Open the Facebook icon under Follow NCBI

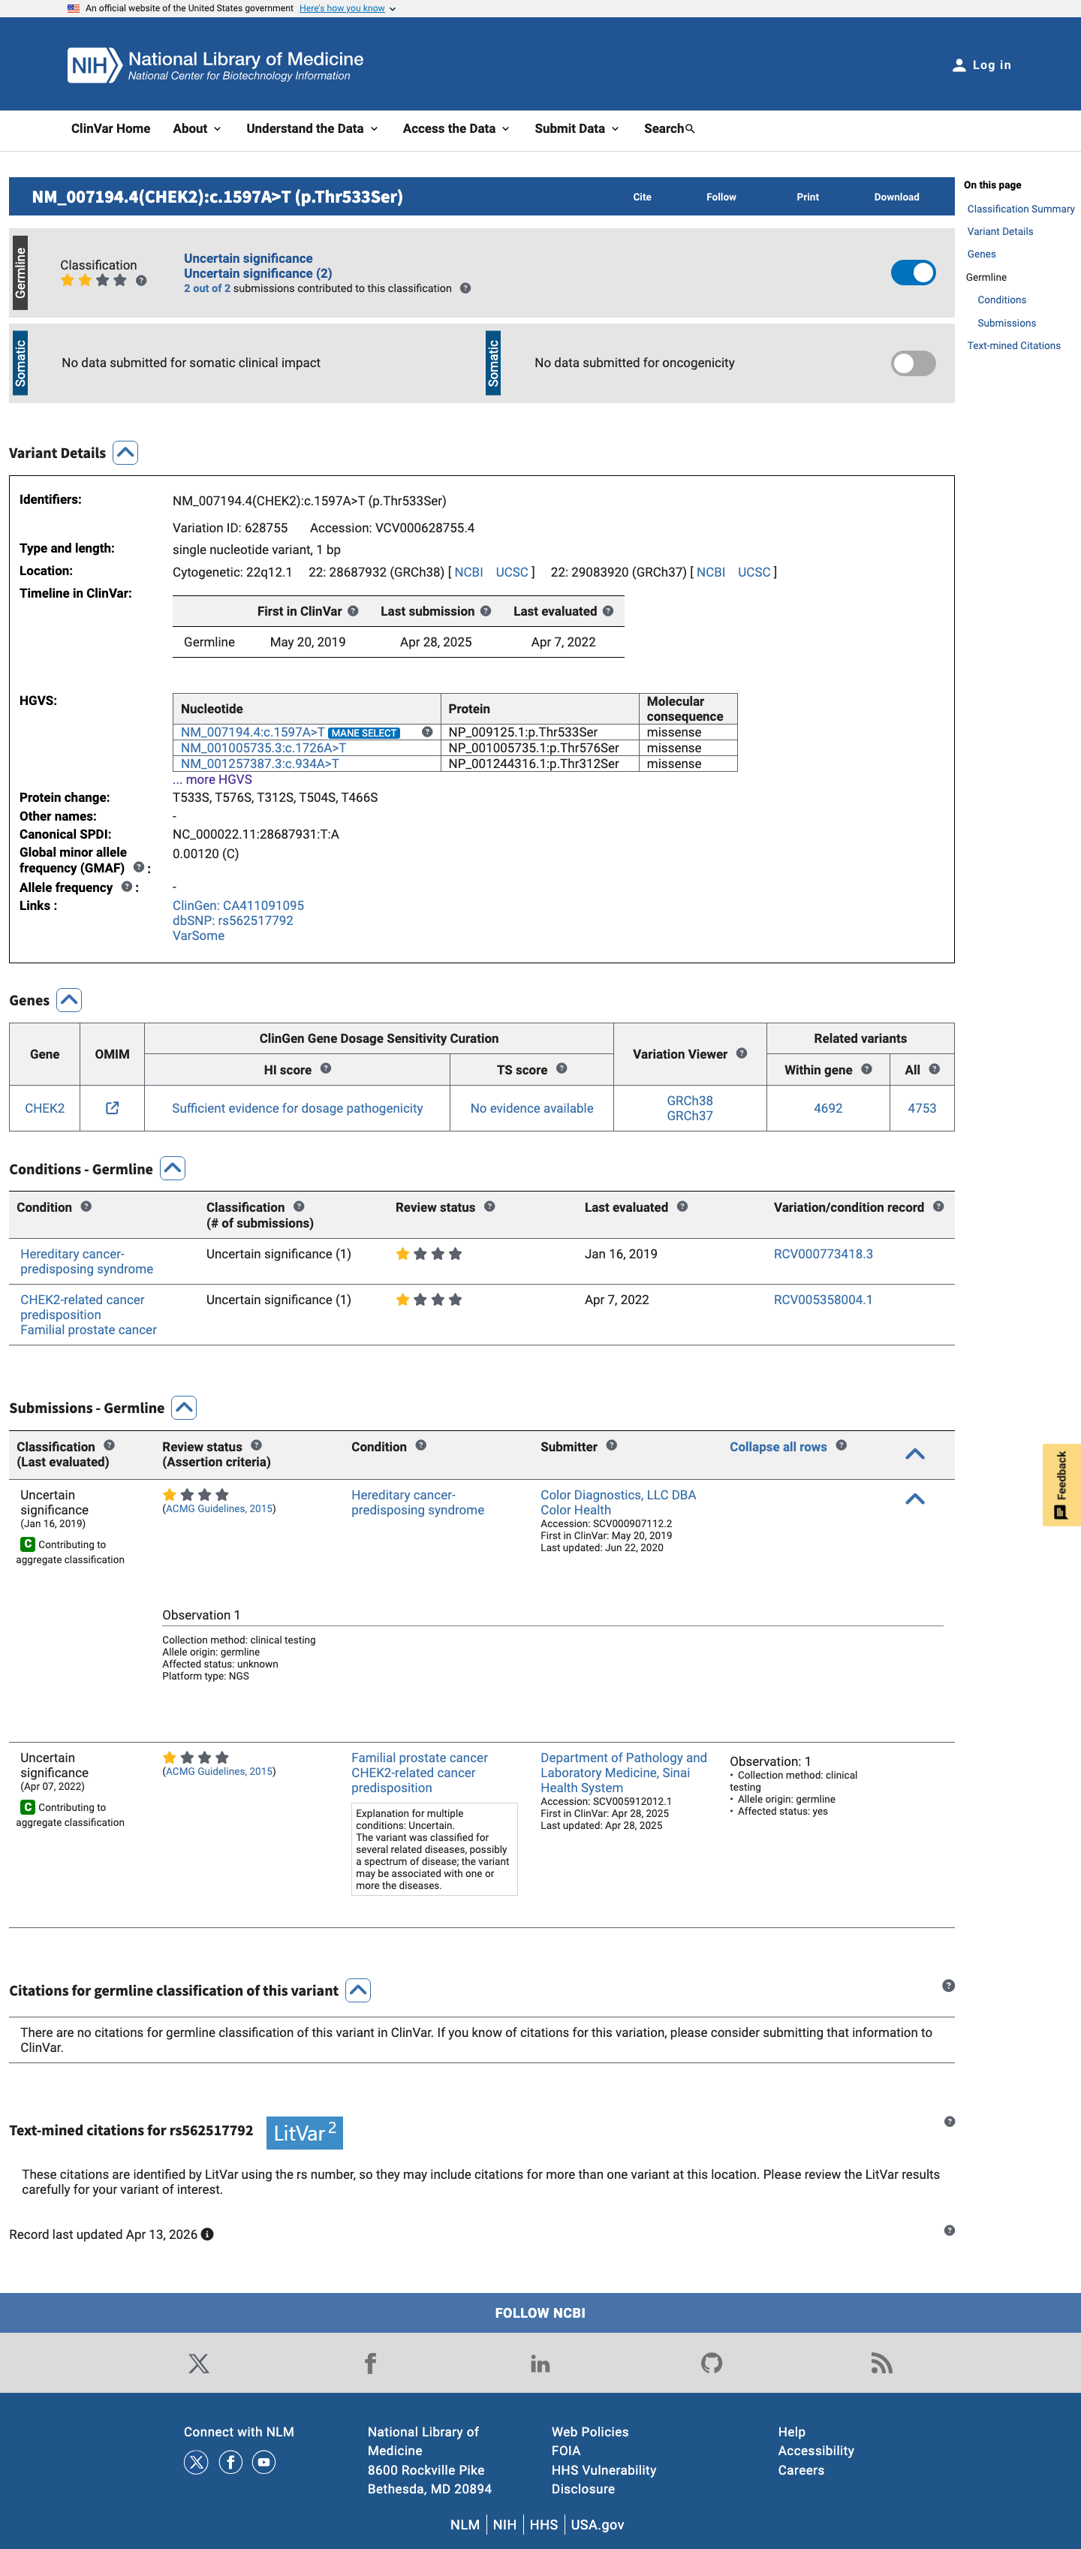pyautogui.click(x=370, y=2363)
